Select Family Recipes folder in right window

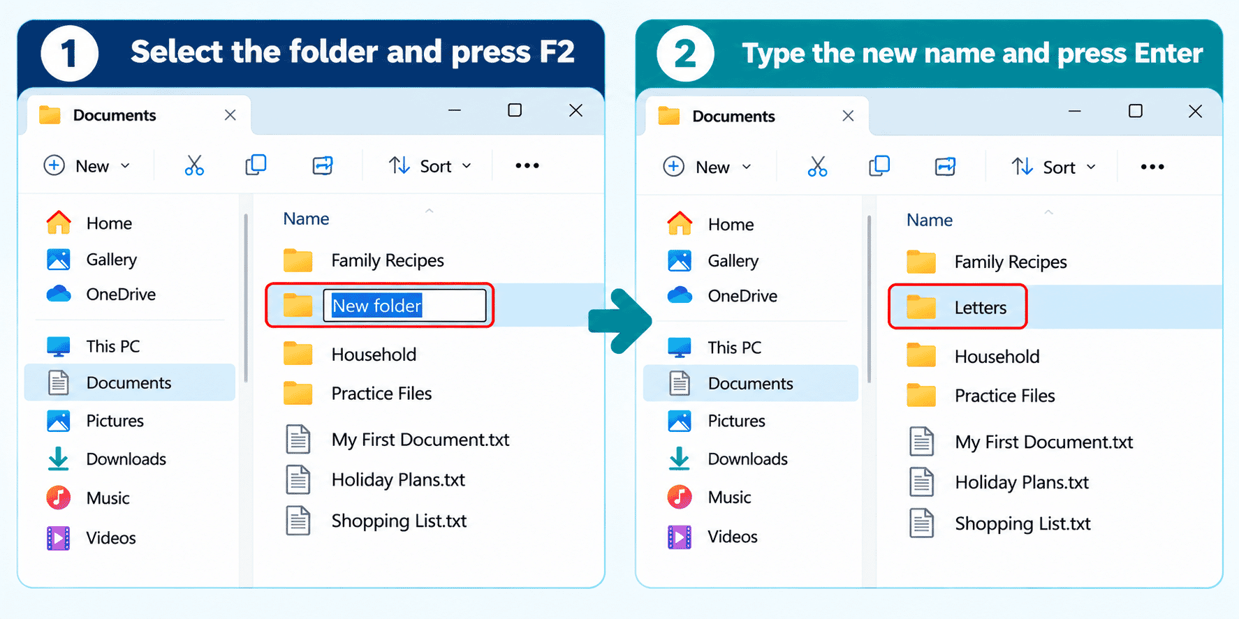point(987,262)
